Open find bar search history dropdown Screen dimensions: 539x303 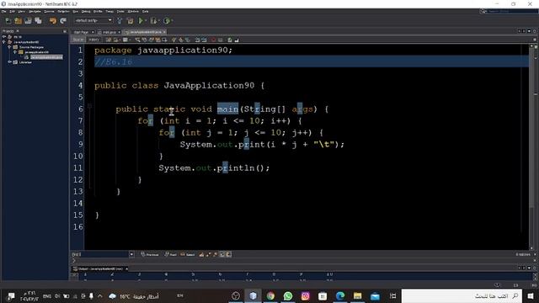click(131, 254)
